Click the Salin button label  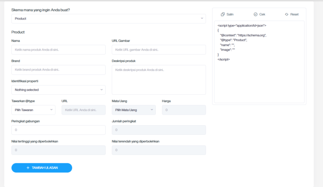point(230,14)
